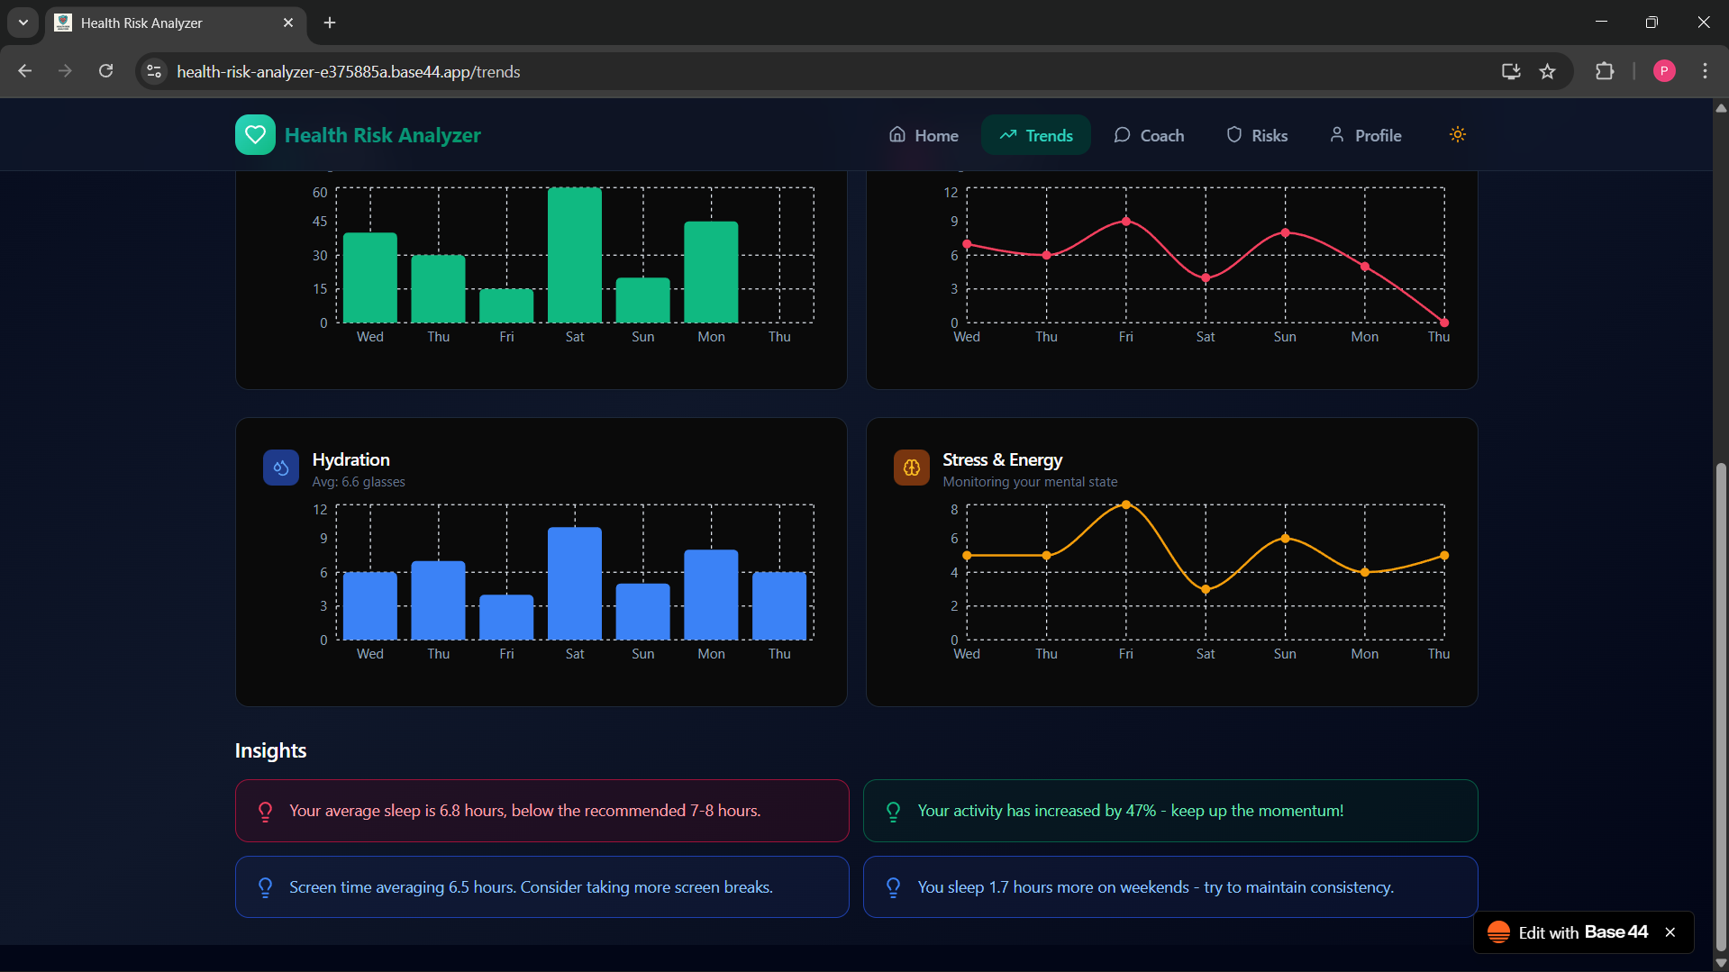The image size is (1729, 972).
Task: Click the Base44 orange logo icon
Action: pyautogui.click(x=1498, y=932)
